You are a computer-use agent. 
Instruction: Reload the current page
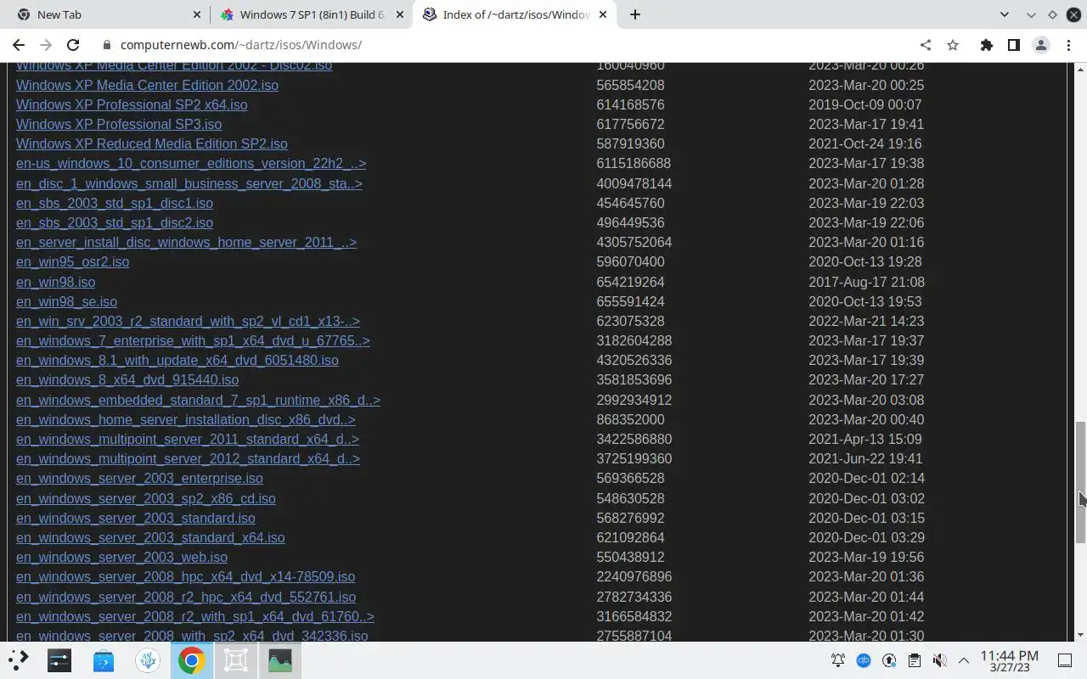coord(73,45)
